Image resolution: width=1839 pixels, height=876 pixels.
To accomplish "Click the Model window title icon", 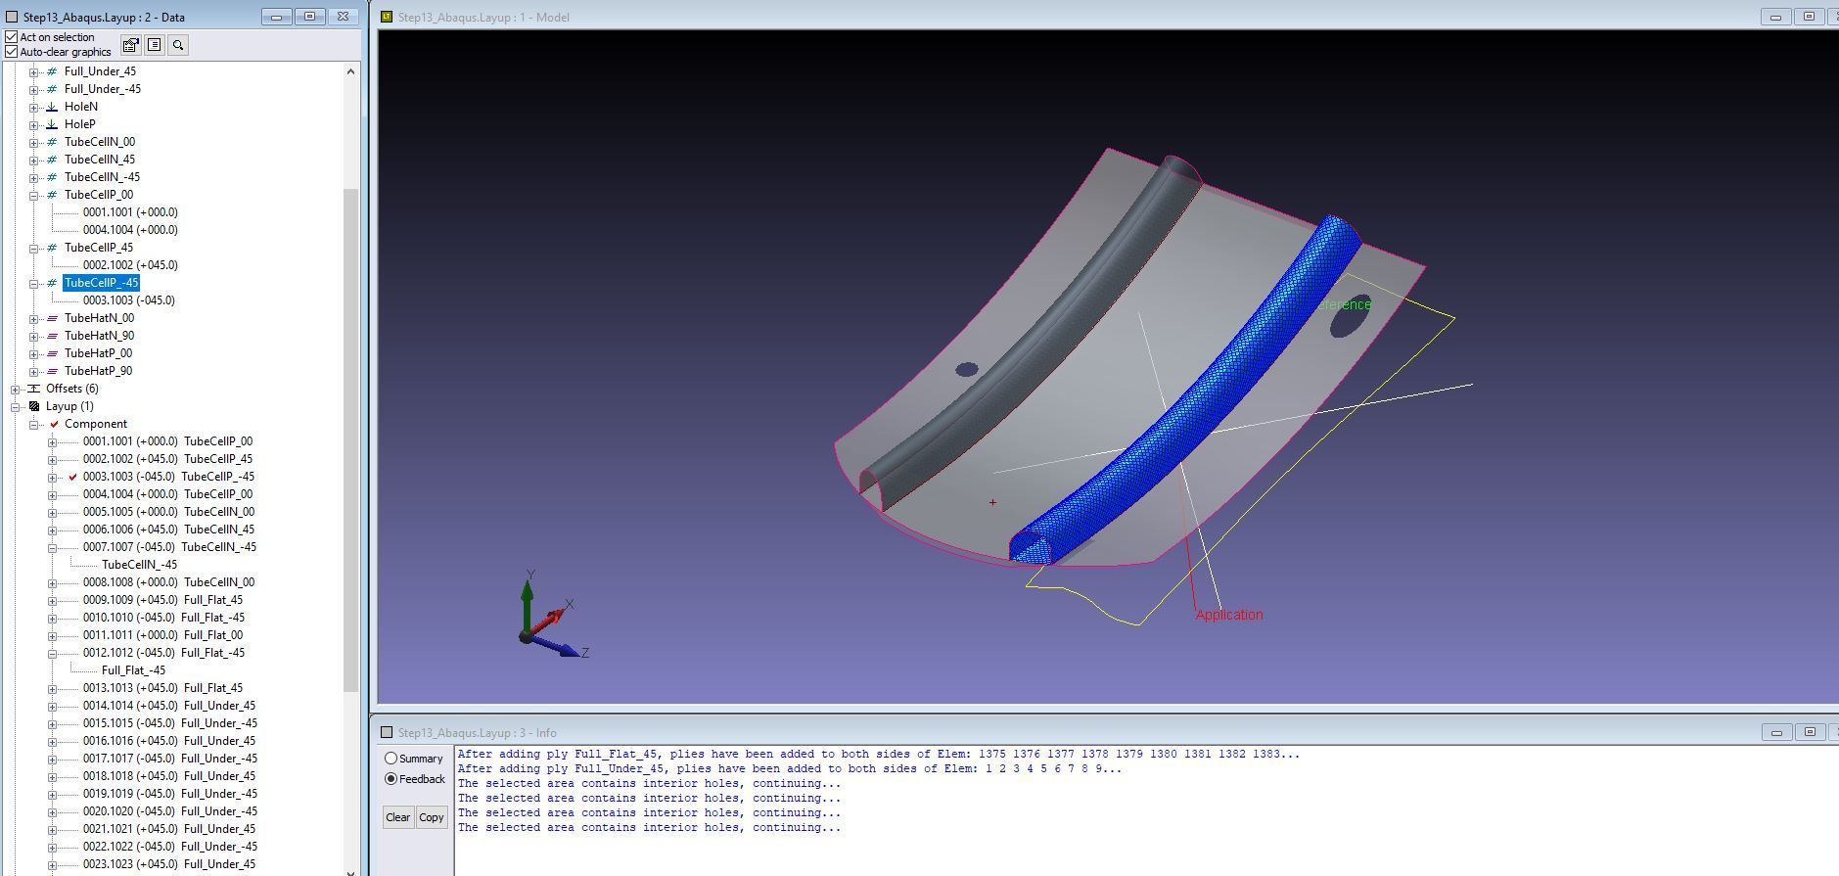I will 387,17.
